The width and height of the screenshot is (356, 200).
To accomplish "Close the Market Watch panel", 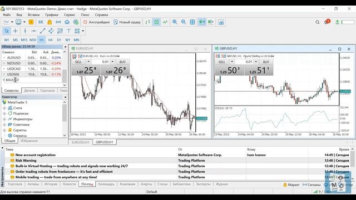I will click(66, 47).
